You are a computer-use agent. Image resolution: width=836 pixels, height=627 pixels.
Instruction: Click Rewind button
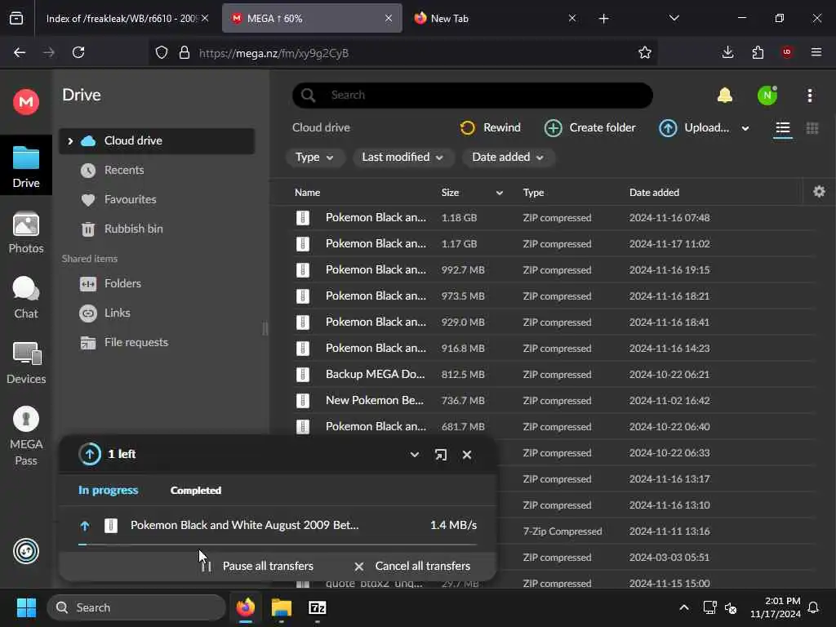coord(490,128)
